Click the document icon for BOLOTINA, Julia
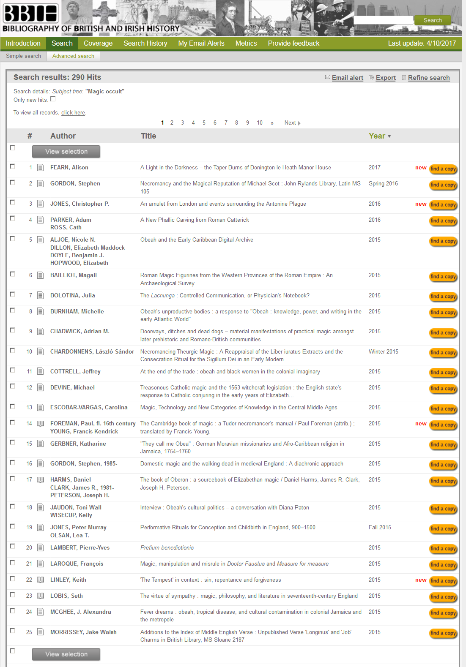The width and height of the screenshot is (466, 667). click(40, 296)
